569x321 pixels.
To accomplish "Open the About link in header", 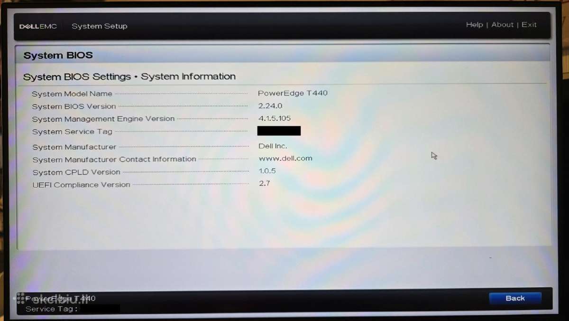I will click(503, 25).
